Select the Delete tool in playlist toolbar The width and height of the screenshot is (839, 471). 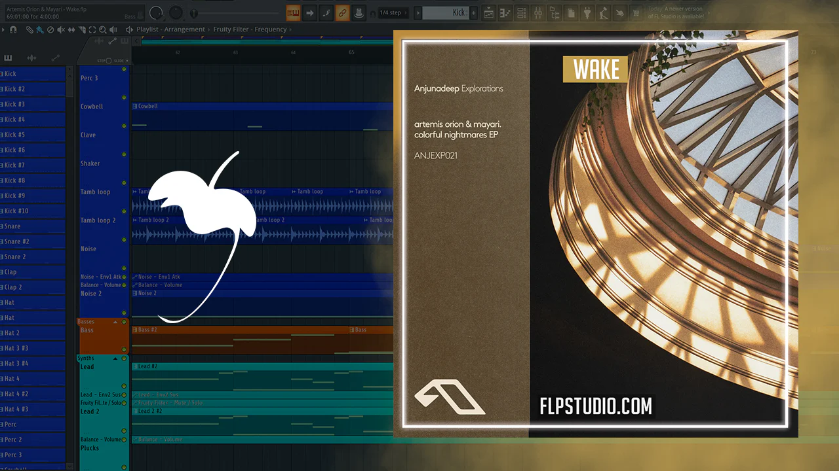click(x=50, y=29)
